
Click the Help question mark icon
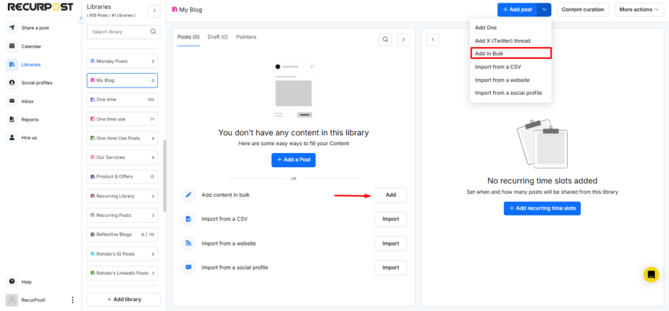12,282
